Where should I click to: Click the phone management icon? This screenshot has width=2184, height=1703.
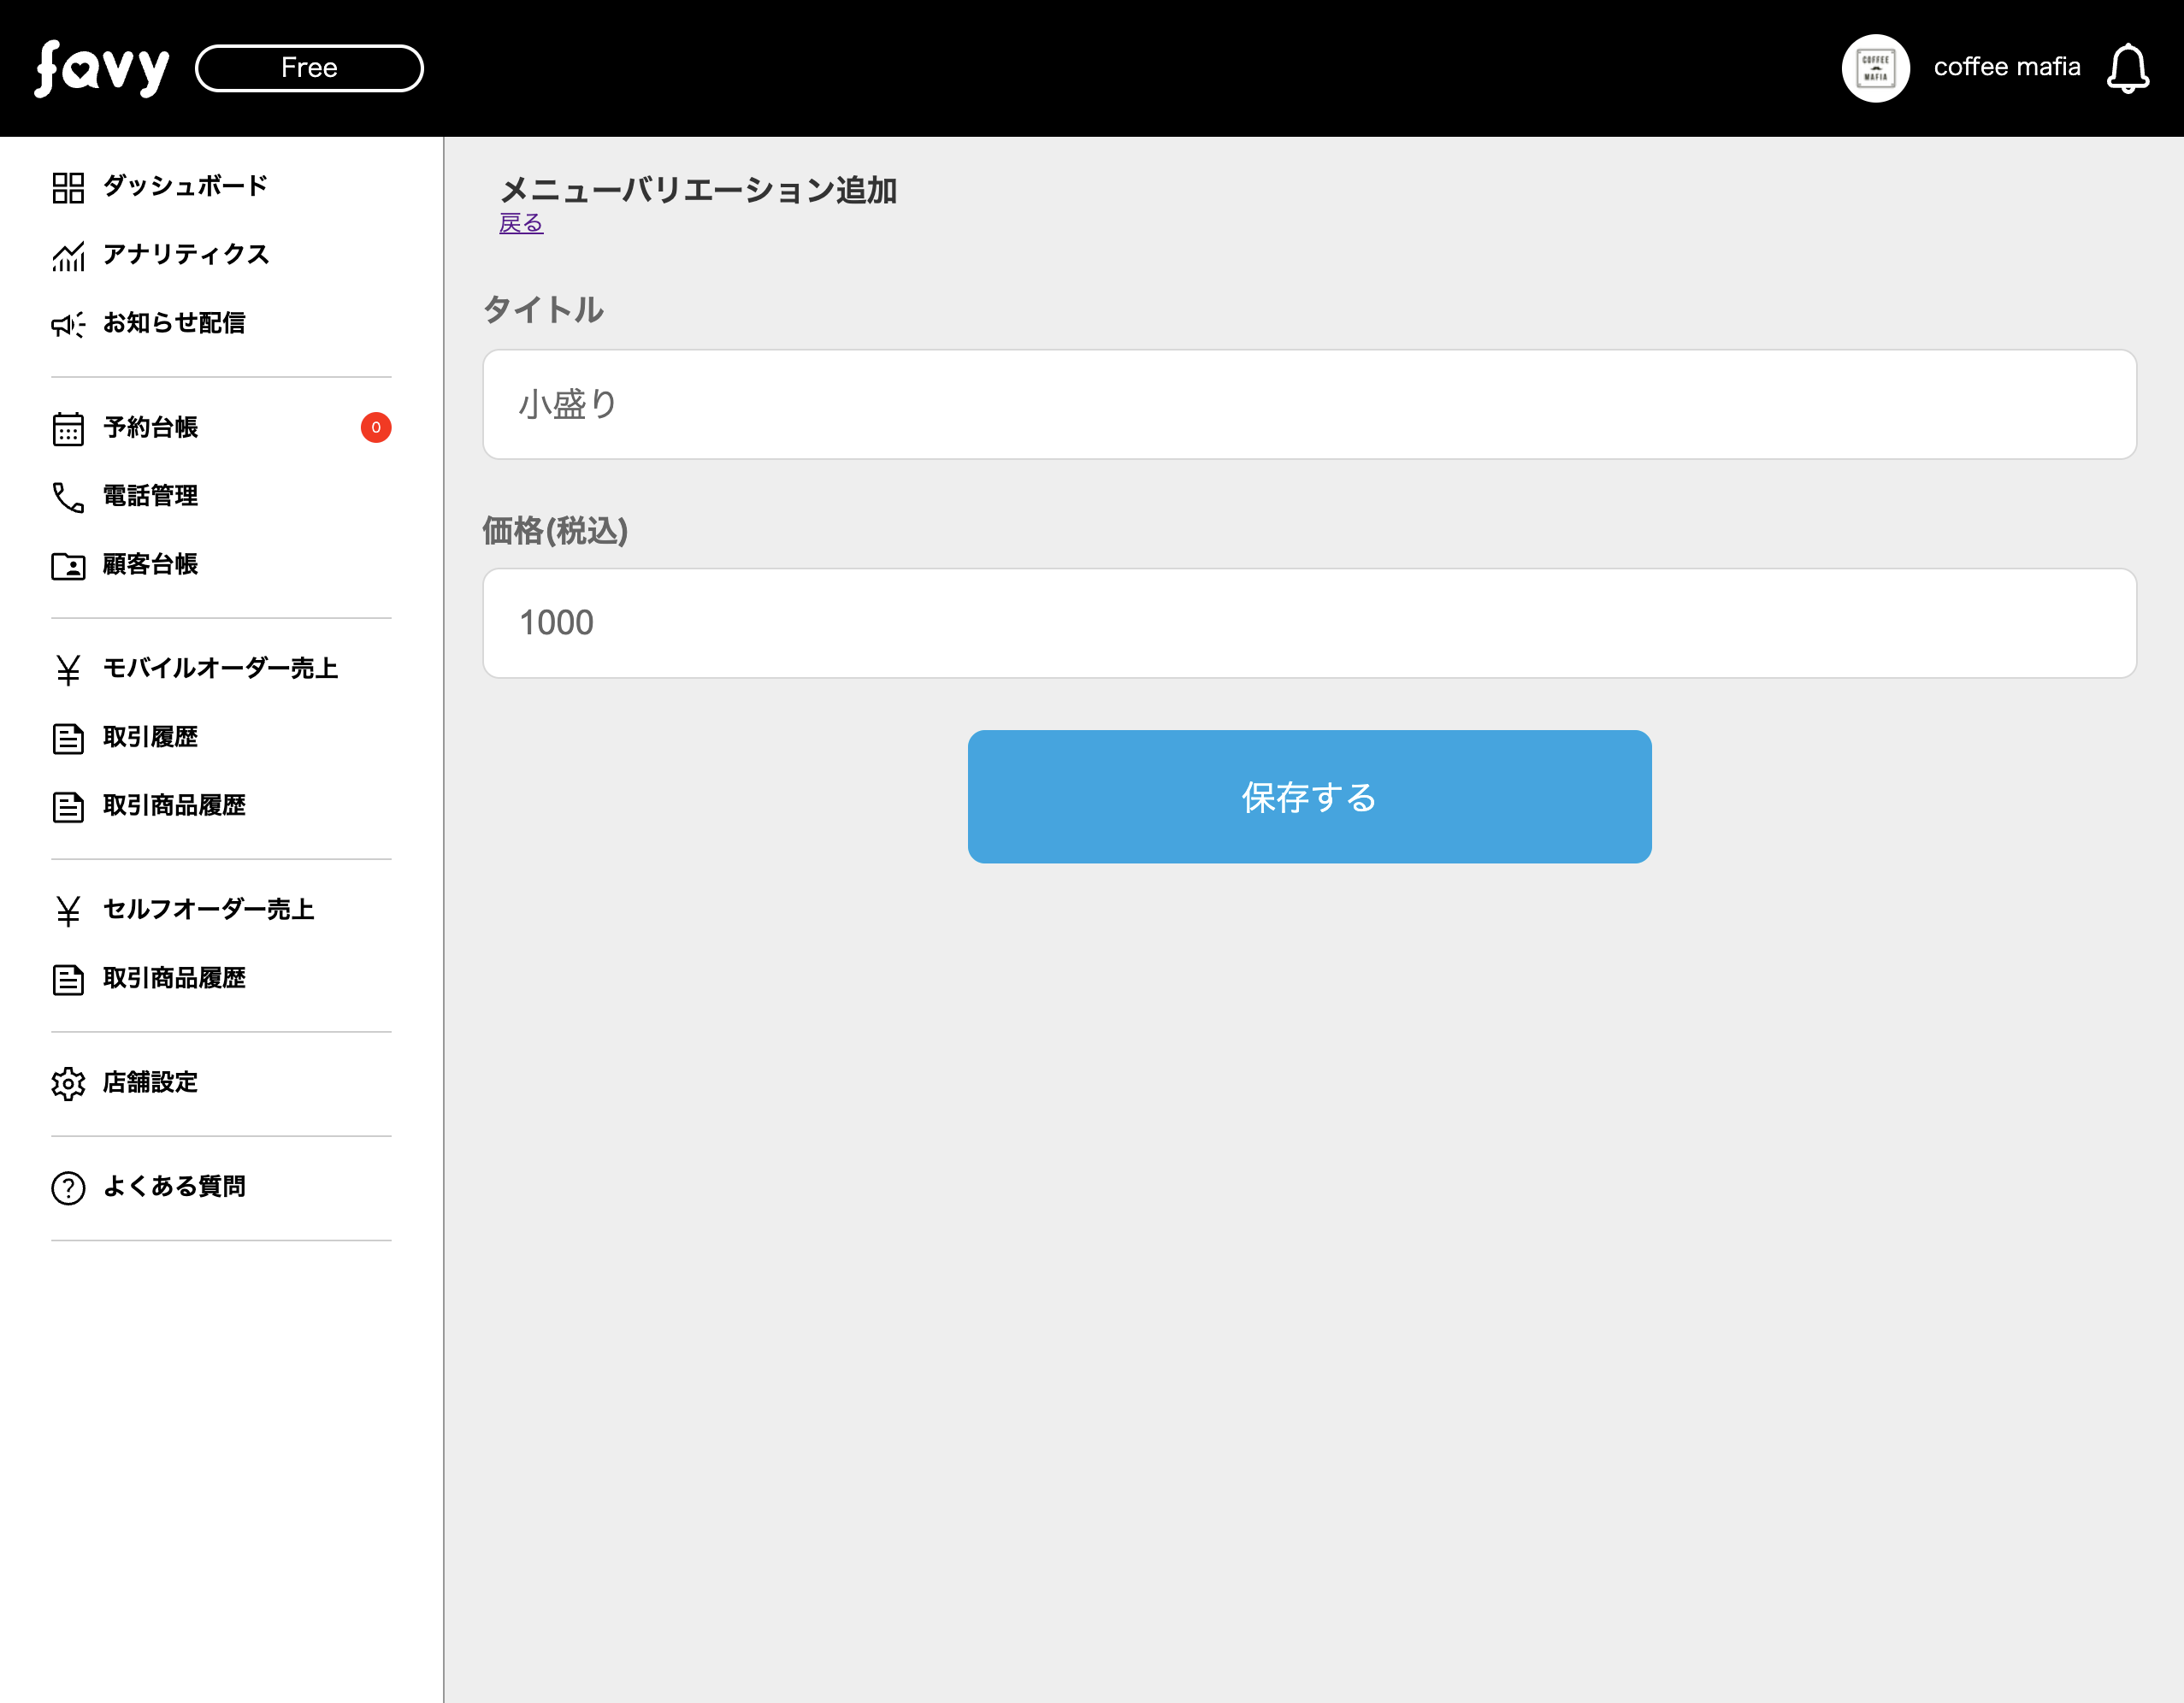[68, 497]
